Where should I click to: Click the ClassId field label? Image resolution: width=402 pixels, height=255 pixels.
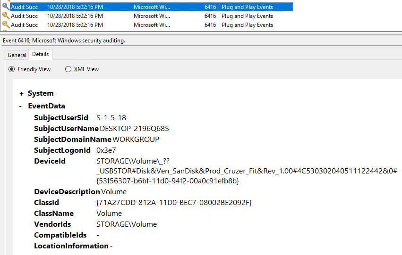[x=46, y=203]
